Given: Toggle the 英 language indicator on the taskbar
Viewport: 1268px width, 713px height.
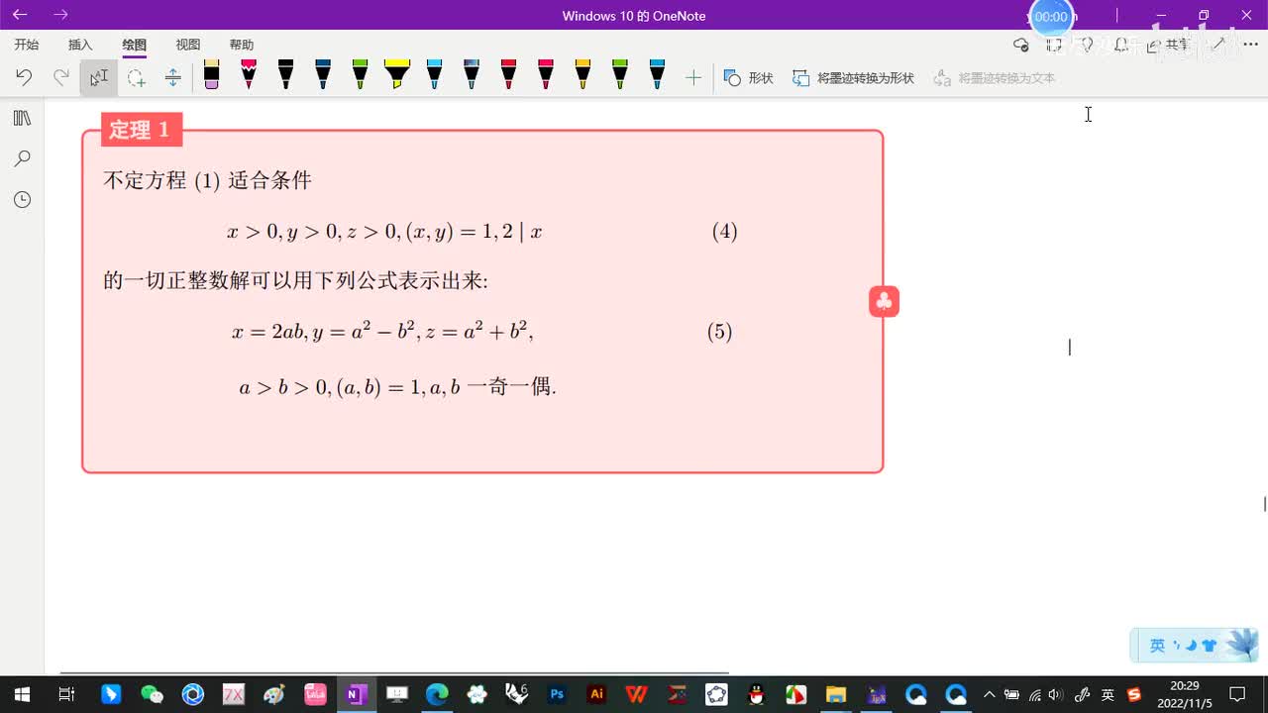Looking at the screenshot, I should (1108, 694).
